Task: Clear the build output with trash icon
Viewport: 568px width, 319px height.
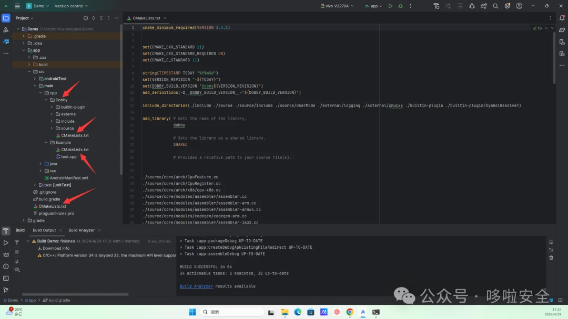Action: 551,258
